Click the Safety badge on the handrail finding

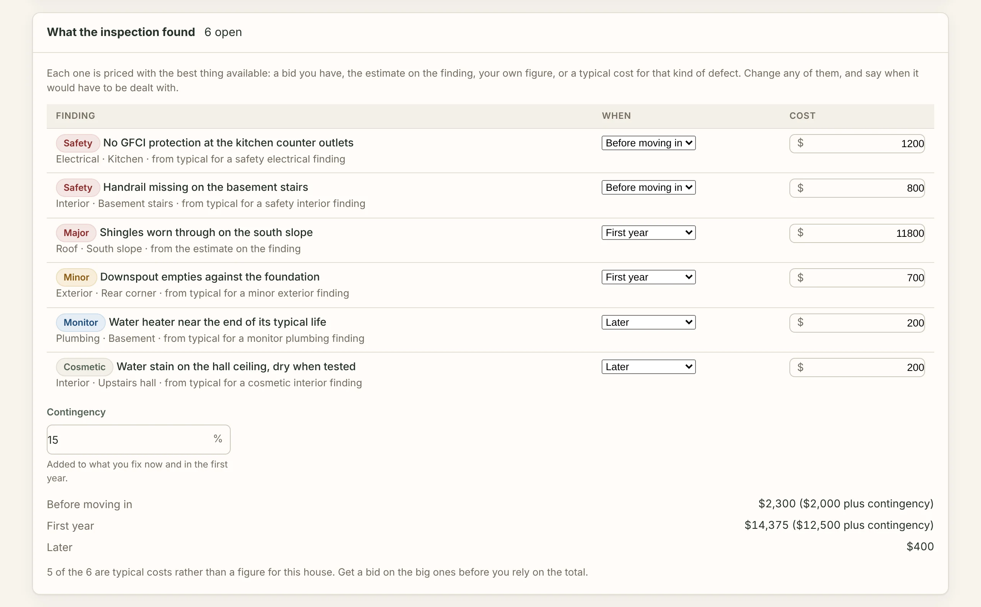point(78,188)
